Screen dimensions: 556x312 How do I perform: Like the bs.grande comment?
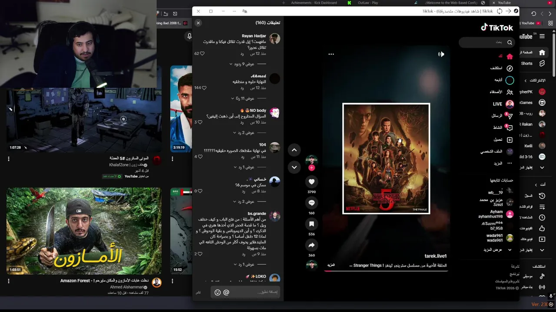(x=200, y=254)
